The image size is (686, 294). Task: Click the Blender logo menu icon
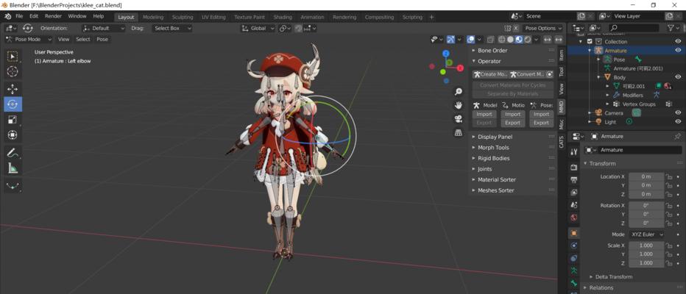8,16
